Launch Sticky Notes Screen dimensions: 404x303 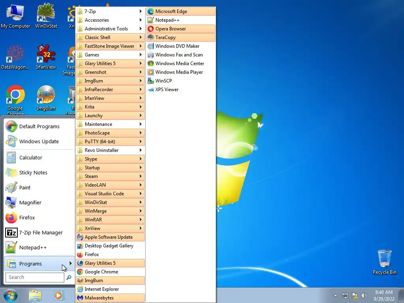click(x=39, y=173)
